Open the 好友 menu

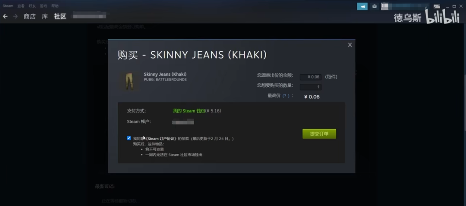point(32,6)
